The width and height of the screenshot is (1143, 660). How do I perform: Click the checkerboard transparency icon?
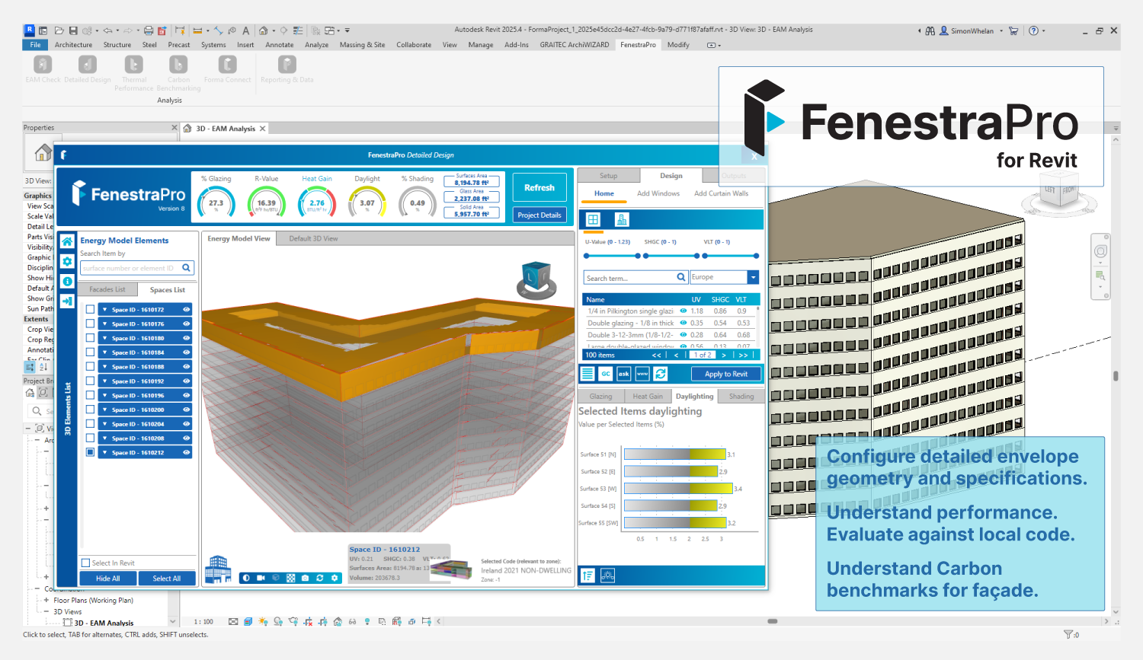point(290,579)
